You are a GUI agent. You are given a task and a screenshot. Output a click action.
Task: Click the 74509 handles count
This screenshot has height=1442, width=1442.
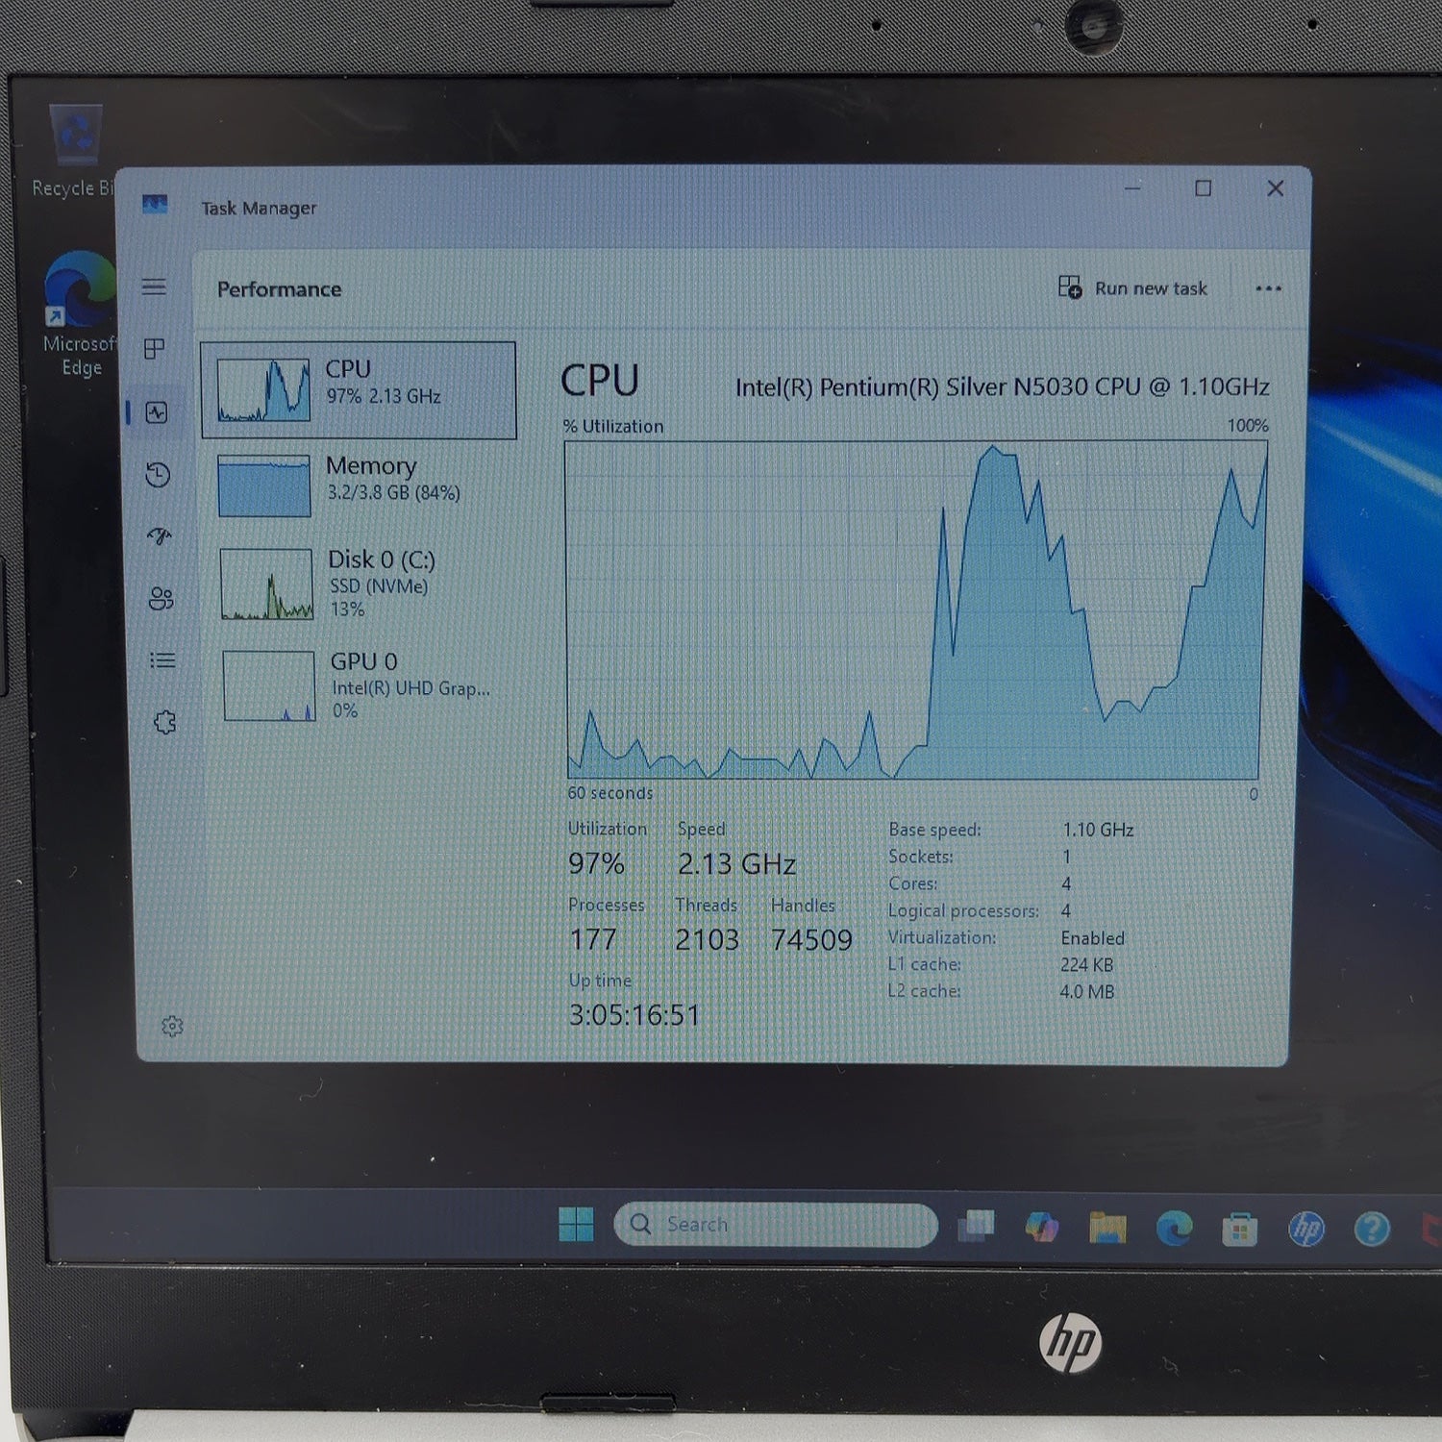coord(811,939)
